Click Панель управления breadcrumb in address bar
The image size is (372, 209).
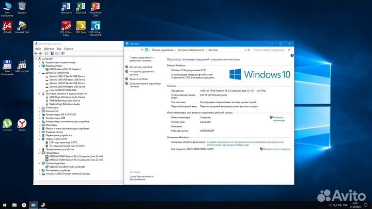(163, 50)
